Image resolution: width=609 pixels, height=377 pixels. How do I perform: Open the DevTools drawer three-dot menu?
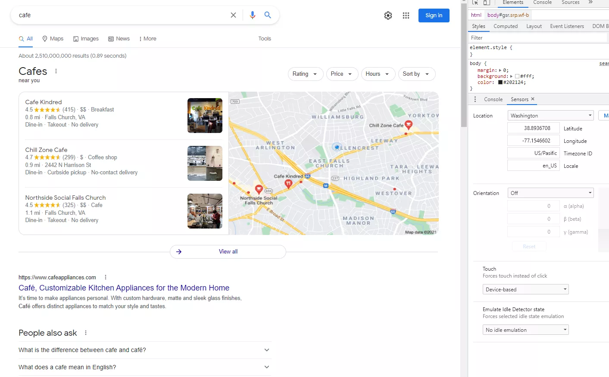(x=475, y=99)
